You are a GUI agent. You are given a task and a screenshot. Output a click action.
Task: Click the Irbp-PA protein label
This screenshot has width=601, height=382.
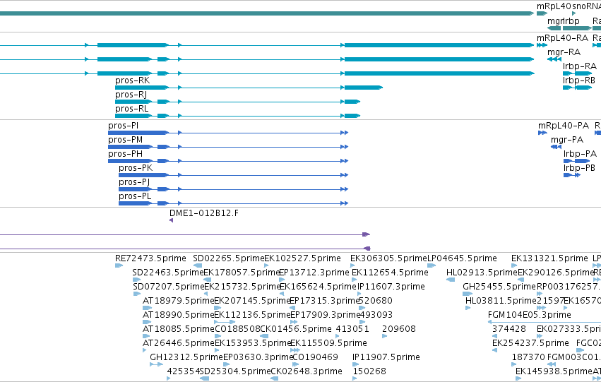pos(580,154)
